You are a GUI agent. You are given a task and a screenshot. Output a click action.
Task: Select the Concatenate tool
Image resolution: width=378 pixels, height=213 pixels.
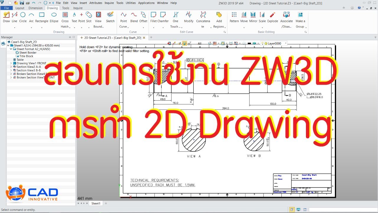pos(203,20)
